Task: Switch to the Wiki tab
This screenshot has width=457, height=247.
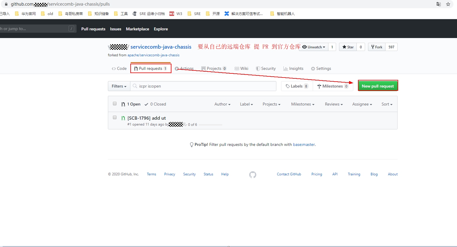Action: [x=242, y=68]
